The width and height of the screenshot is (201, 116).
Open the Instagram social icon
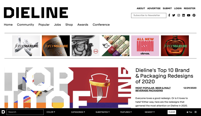[x=178, y=15]
